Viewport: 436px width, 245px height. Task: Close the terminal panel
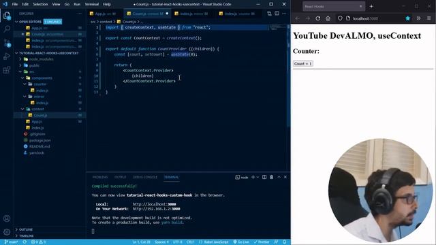tap(285, 177)
